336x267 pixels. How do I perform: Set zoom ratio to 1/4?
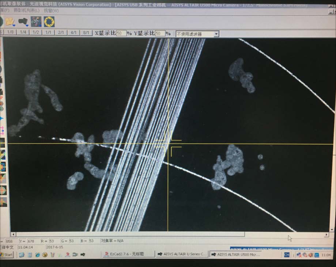pos(23,33)
